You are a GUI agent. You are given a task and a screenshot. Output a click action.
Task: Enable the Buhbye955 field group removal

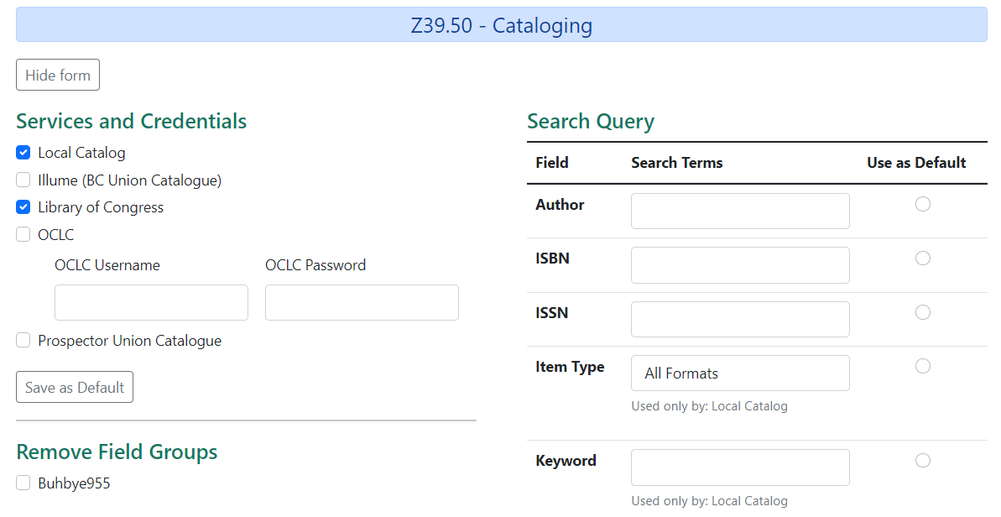click(x=23, y=483)
